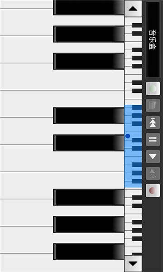Click the keyboard scroll down arrow
This screenshot has height=272, width=163.
133,263
